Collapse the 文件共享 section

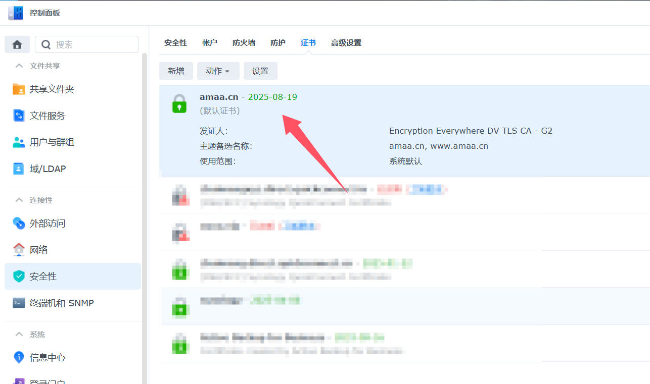click(x=19, y=66)
